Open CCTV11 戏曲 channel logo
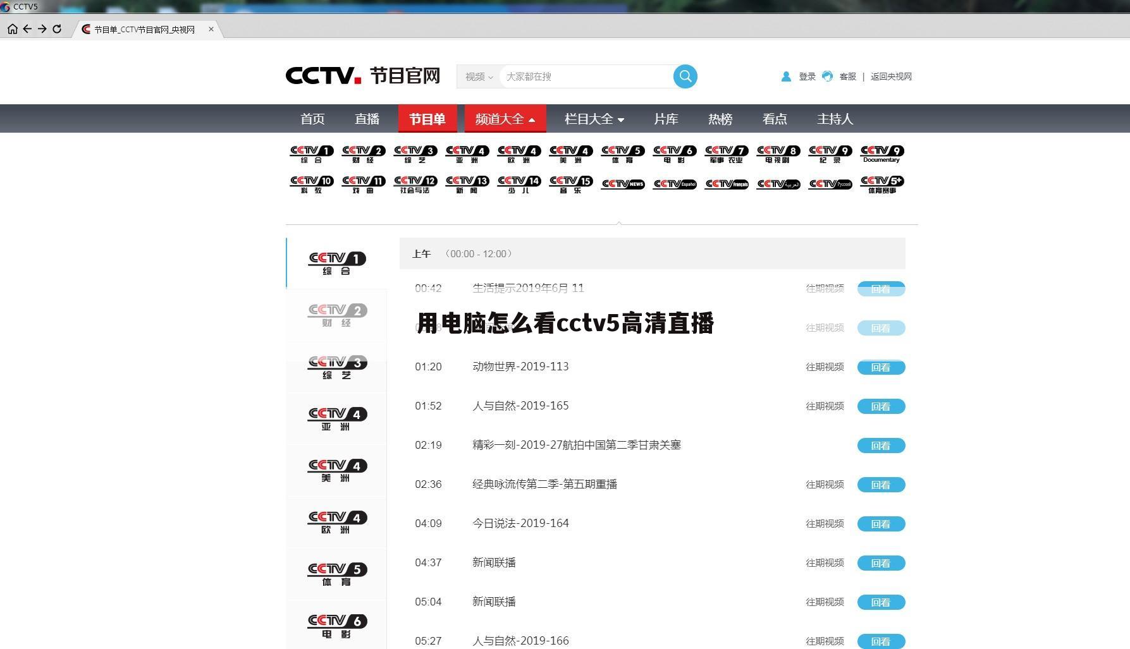 [364, 185]
